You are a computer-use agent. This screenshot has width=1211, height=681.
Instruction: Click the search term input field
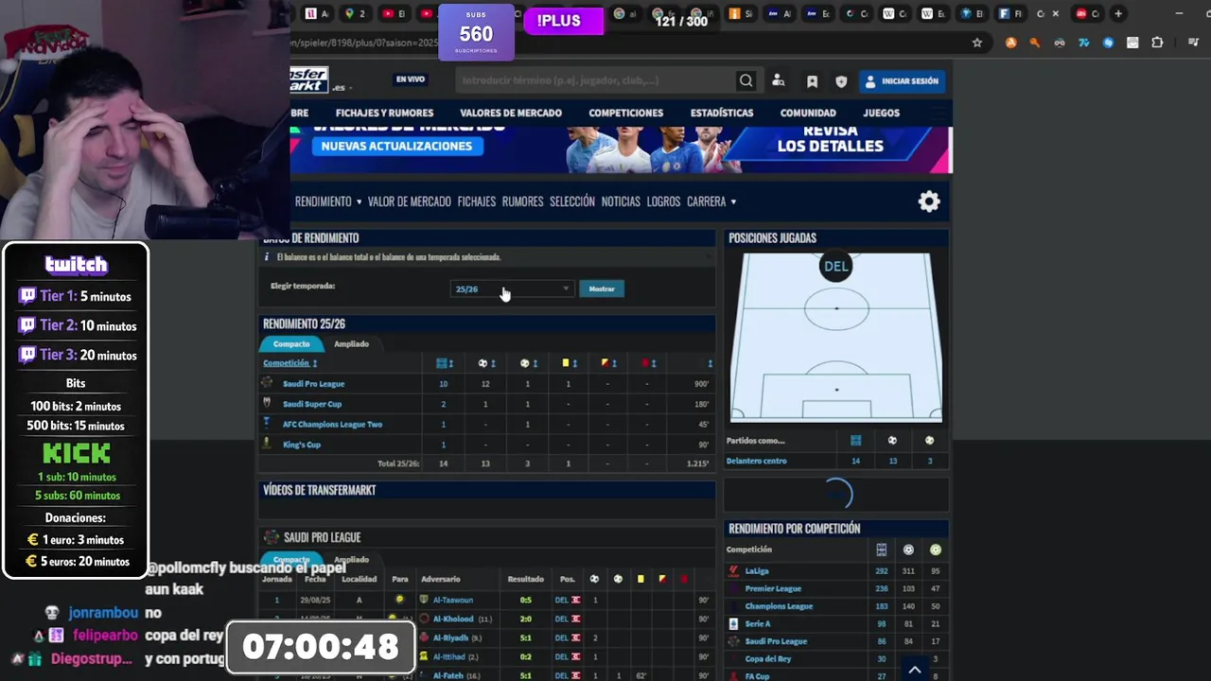click(593, 80)
